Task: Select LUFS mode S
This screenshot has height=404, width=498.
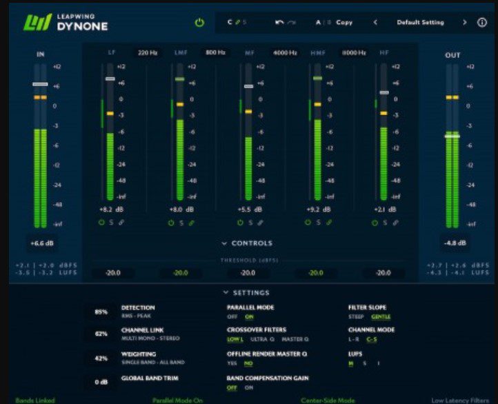Action: [x=364, y=363]
